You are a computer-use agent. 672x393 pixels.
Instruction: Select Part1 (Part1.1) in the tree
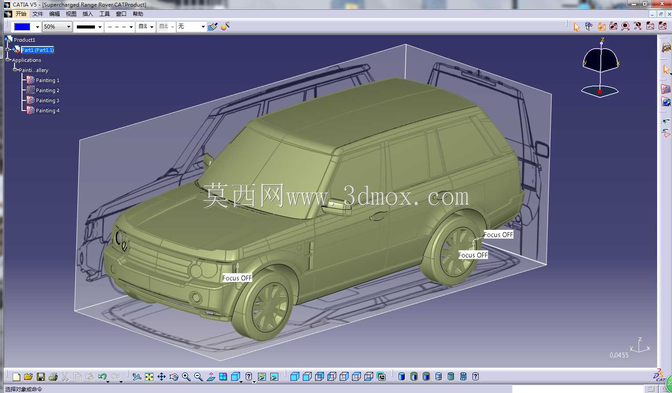tap(37, 50)
